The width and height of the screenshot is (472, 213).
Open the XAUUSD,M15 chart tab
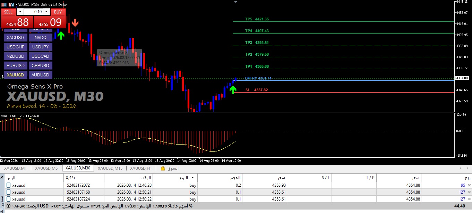coord(110,168)
